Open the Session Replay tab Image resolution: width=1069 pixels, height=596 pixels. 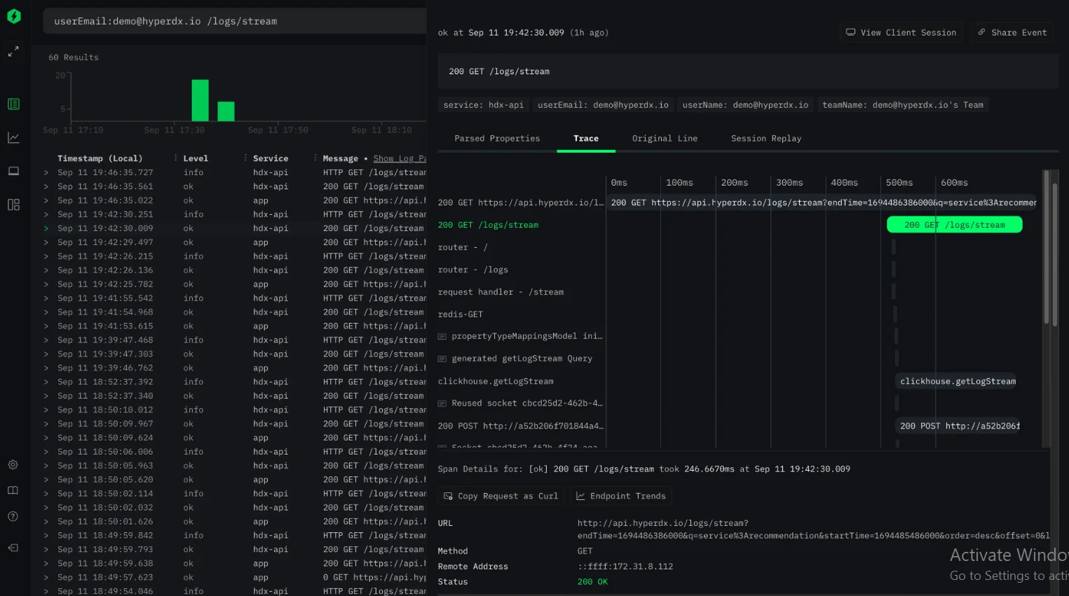click(766, 139)
